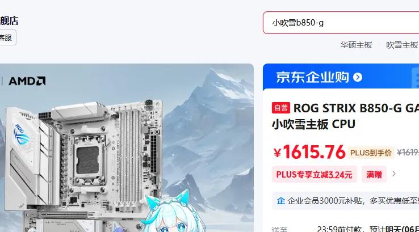Image resolution: width=419 pixels, height=232 pixels.
Task: Click the AMD logo on product image
Action: point(27,81)
